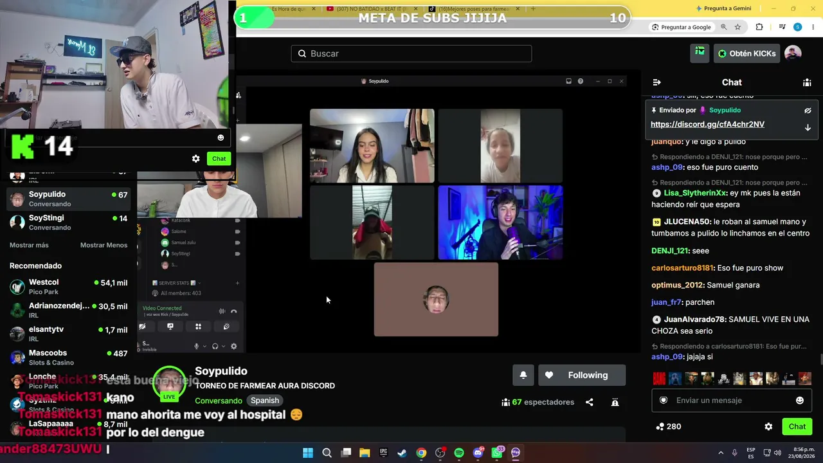Screen dimensions: 823x463
Task: Click Mostrar Menos in sidebar
Action: [104, 245]
